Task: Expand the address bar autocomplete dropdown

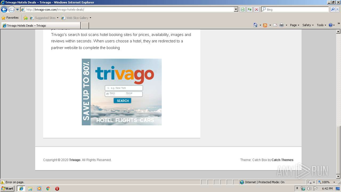Action: [236, 10]
